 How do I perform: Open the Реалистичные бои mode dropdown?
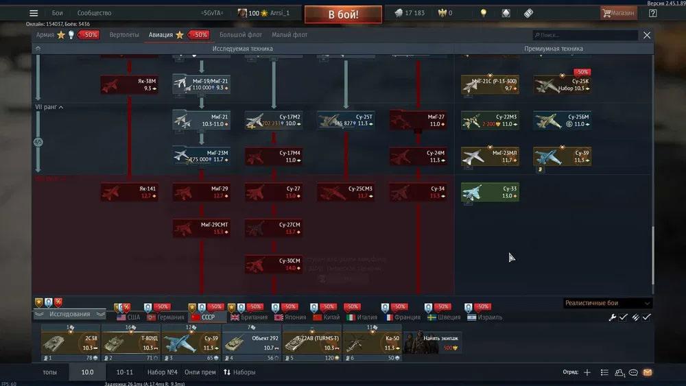click(x=607, y=303)
